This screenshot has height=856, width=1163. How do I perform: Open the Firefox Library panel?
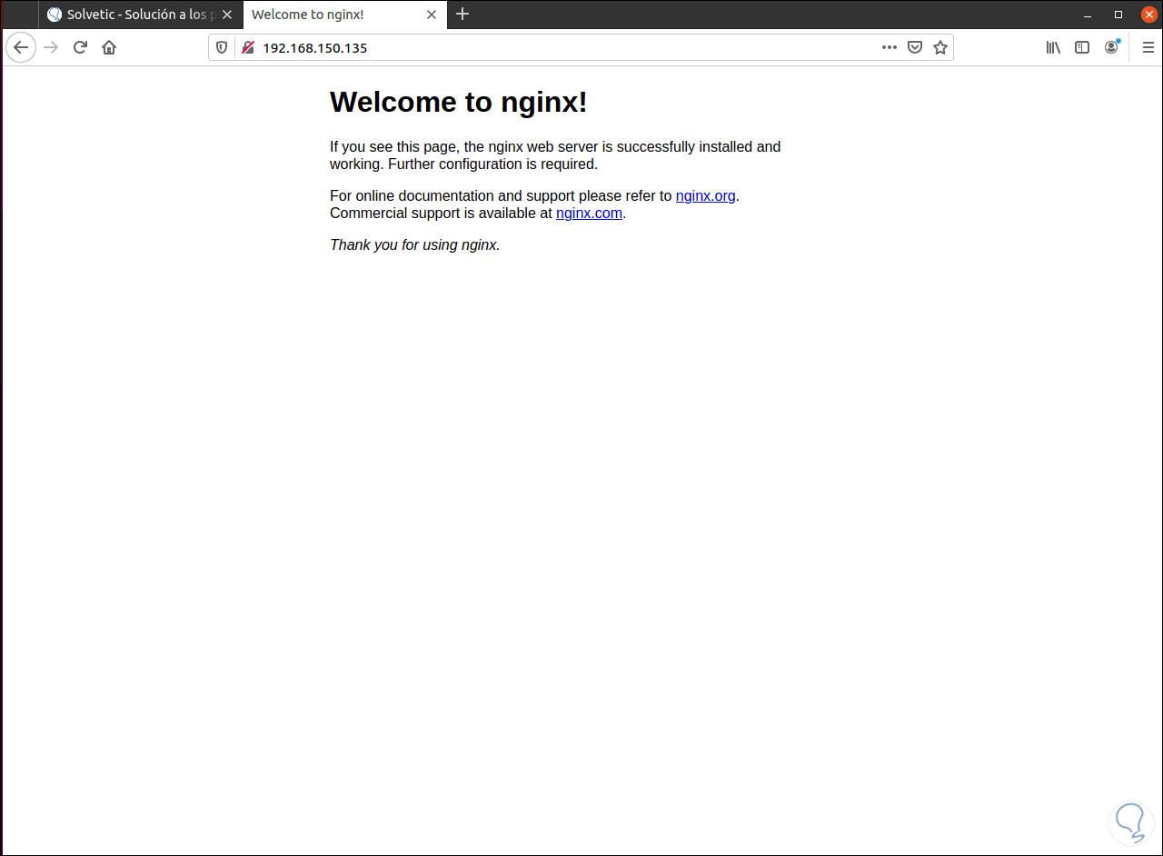point(1052,47)
